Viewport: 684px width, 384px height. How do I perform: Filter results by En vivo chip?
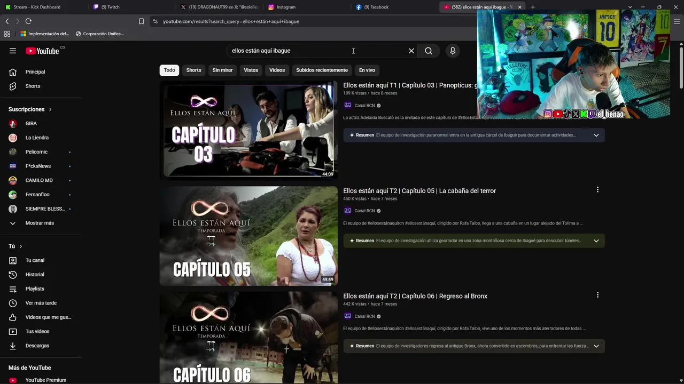point(367,70)
